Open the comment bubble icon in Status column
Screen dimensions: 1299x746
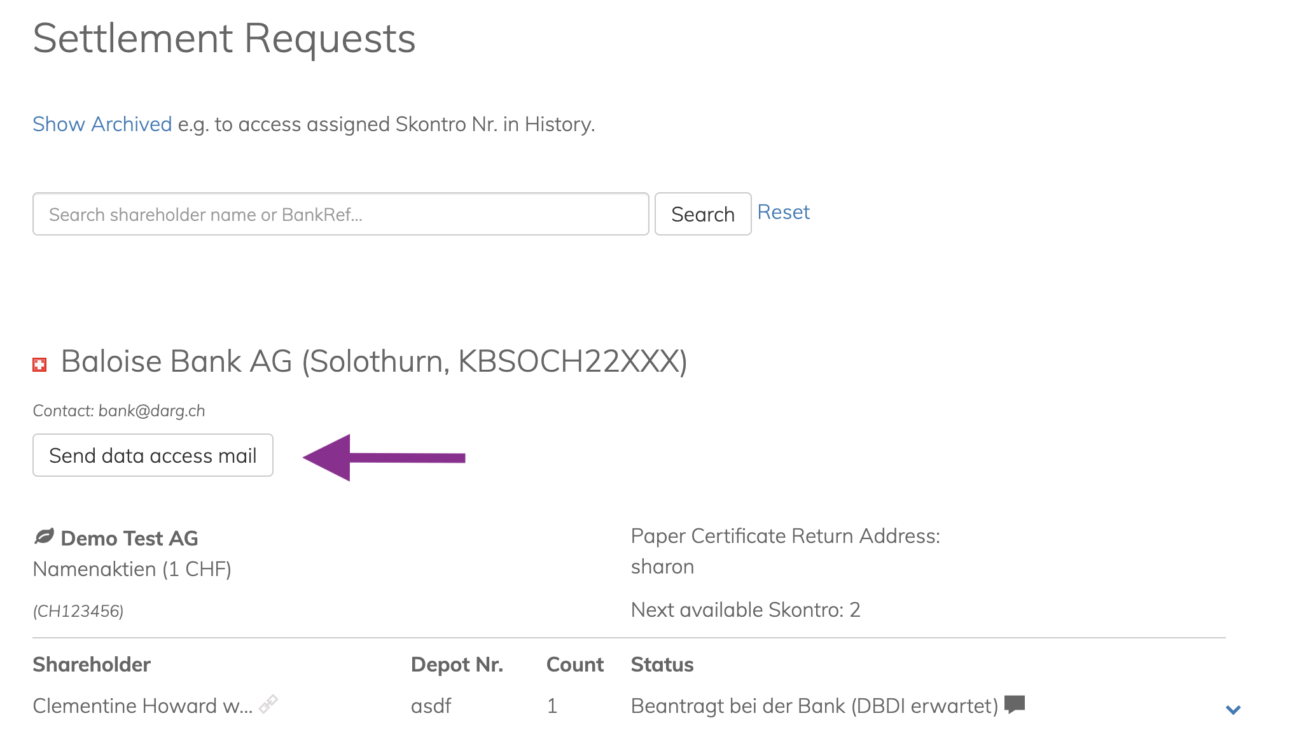coord(1015,704)
